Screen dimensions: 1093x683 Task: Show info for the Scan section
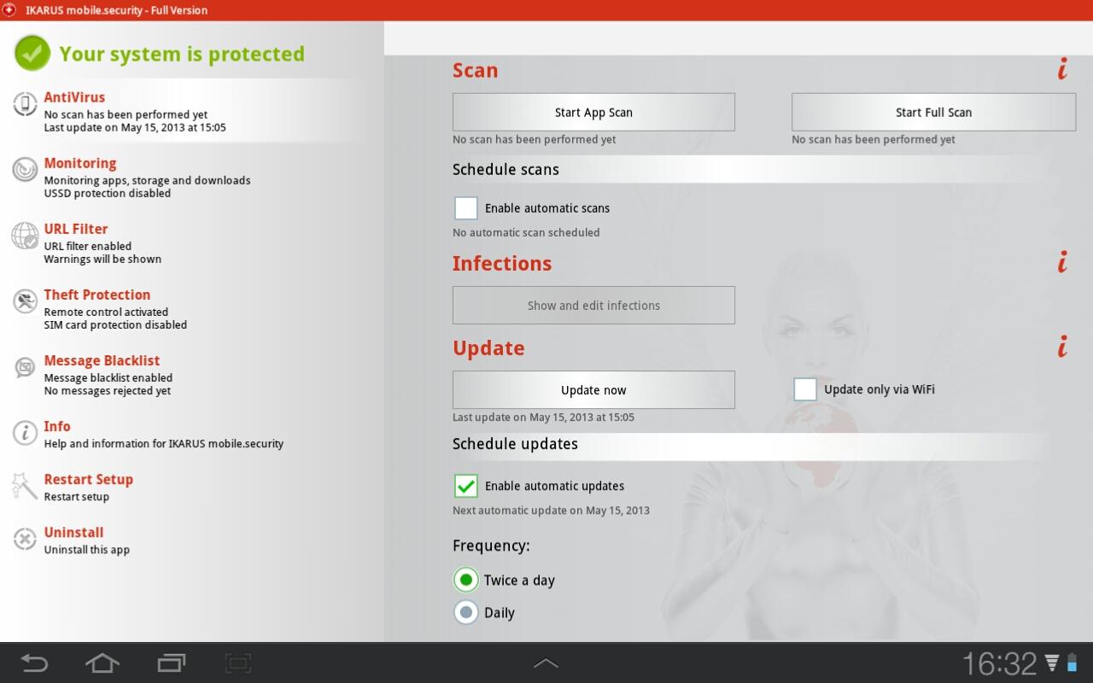[1062, 69]
